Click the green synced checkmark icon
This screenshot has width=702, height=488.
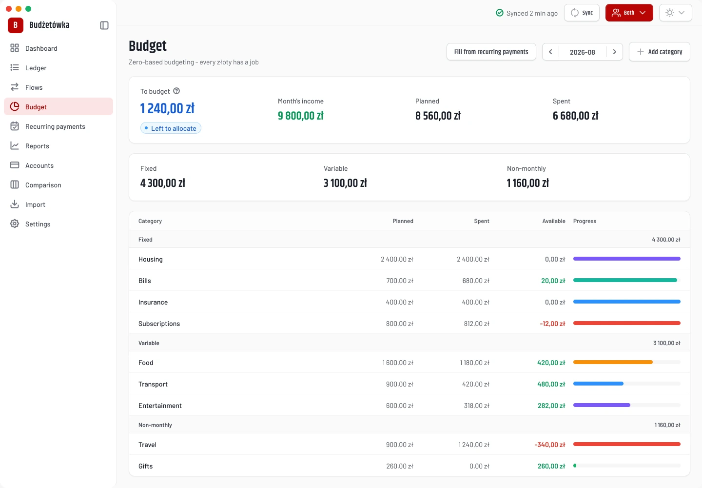[500, 13]
